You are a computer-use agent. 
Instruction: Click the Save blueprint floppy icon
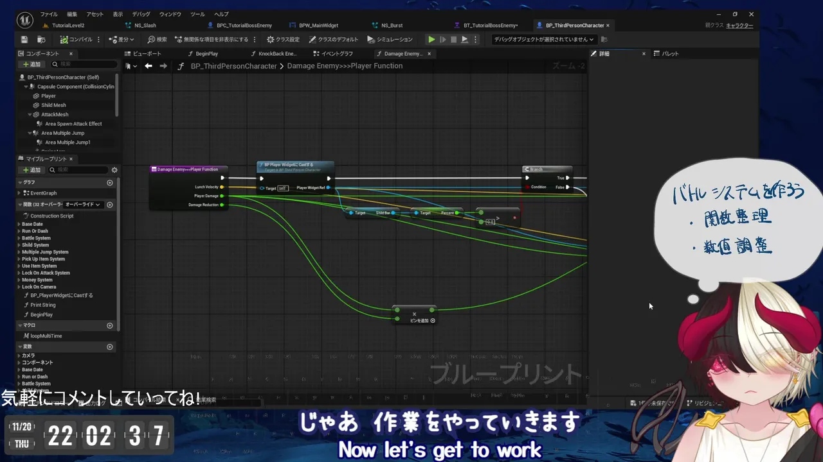(x=24, y=39)
